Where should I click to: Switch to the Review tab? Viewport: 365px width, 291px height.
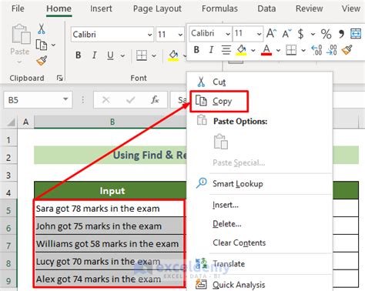click(309, 8)
